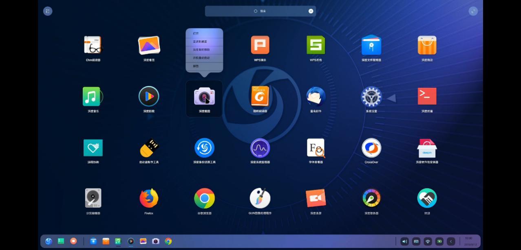Click the search input field at top
Viewport: 521px width, 250px height.
[x=260, y=11]
